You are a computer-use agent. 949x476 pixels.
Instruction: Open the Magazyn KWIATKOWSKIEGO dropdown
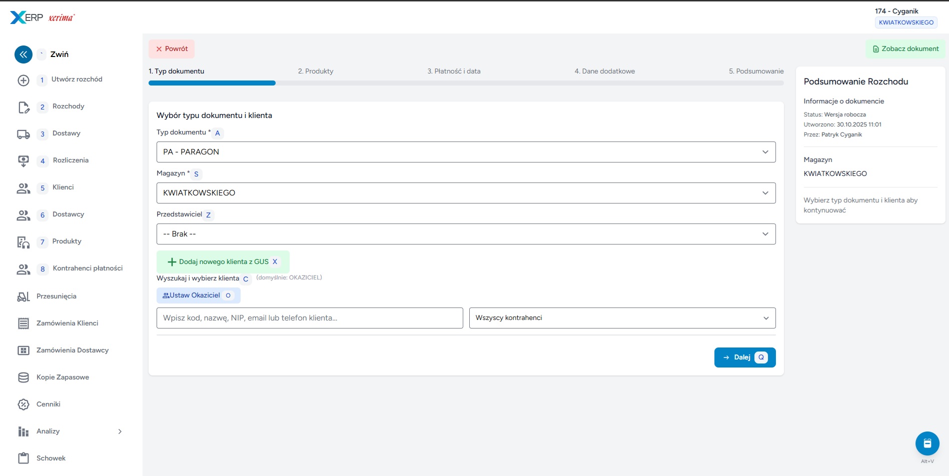[466, 193]
